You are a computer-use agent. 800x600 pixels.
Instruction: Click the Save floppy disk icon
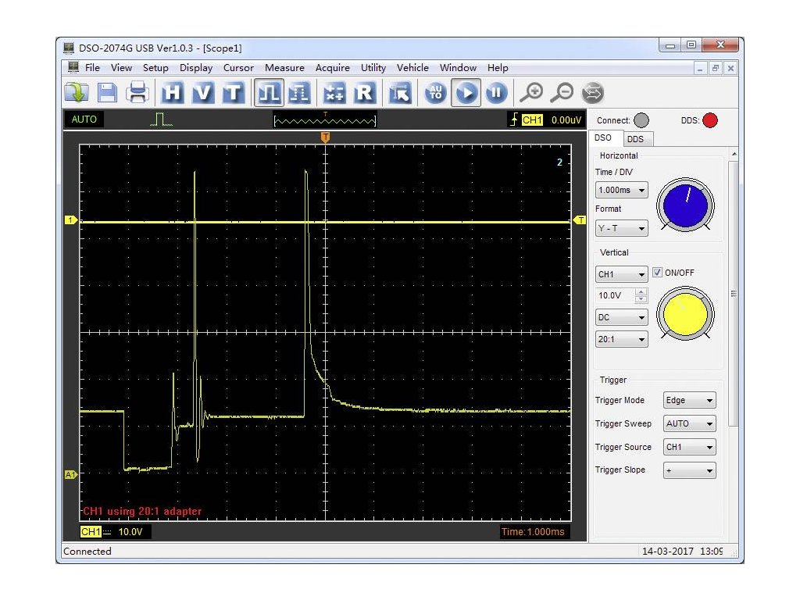coord(107,93)
